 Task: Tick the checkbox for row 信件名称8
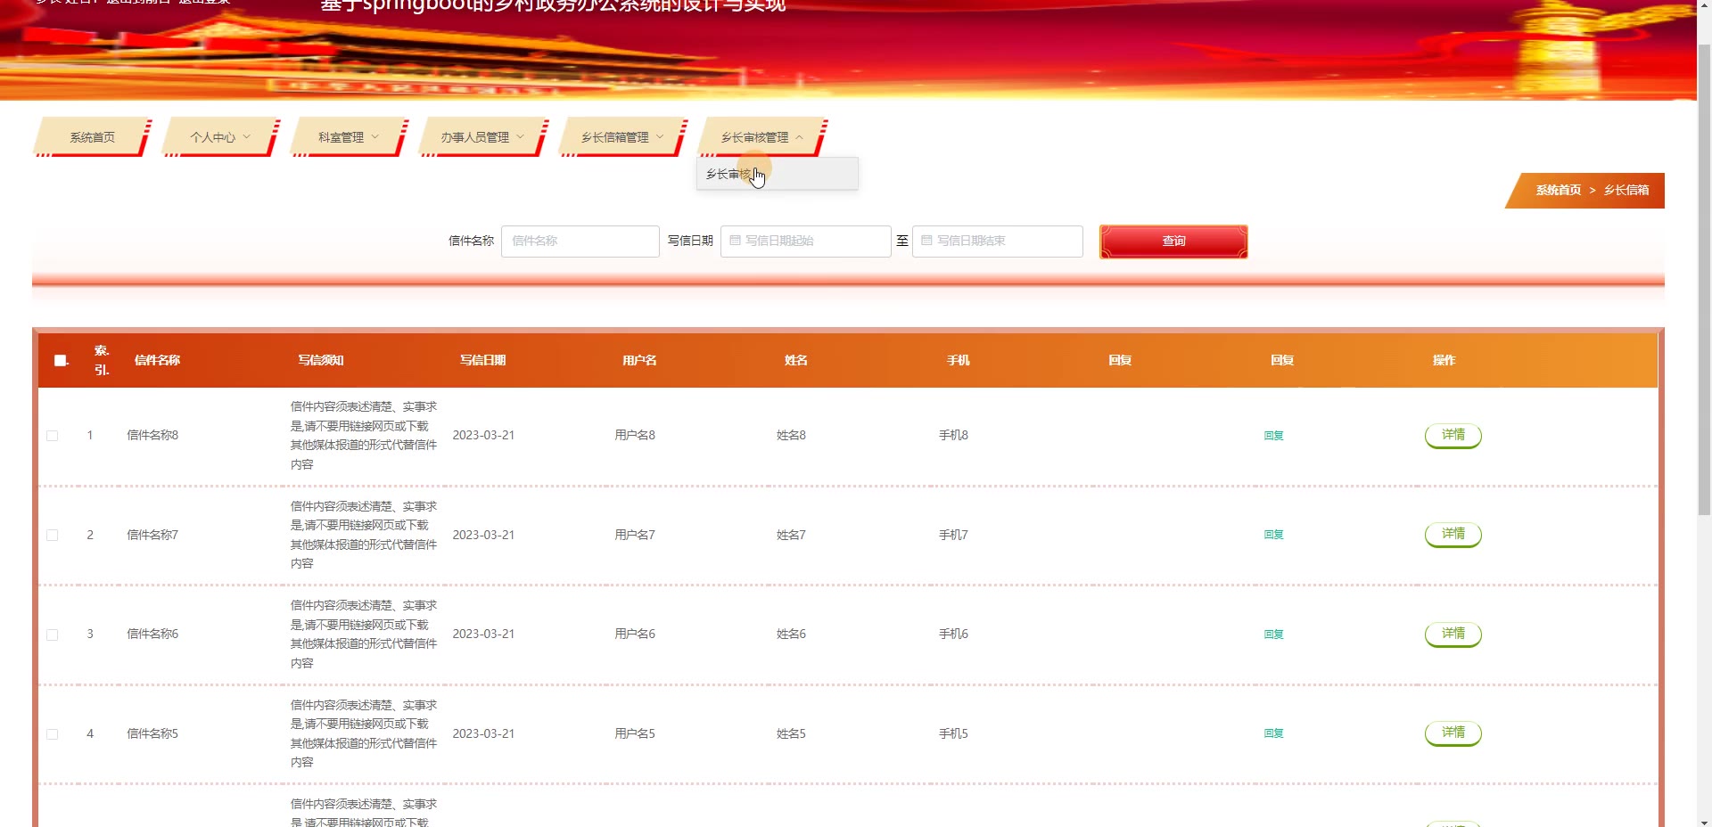click(x=53, y=436)
